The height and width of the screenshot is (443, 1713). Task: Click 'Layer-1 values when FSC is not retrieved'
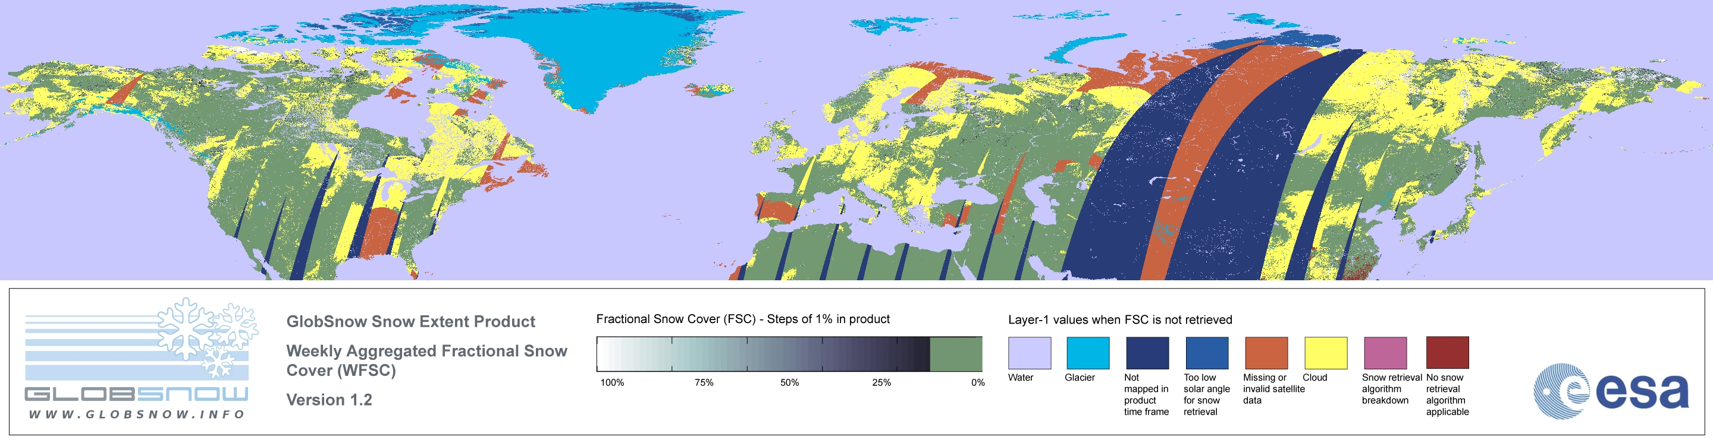1120,319
